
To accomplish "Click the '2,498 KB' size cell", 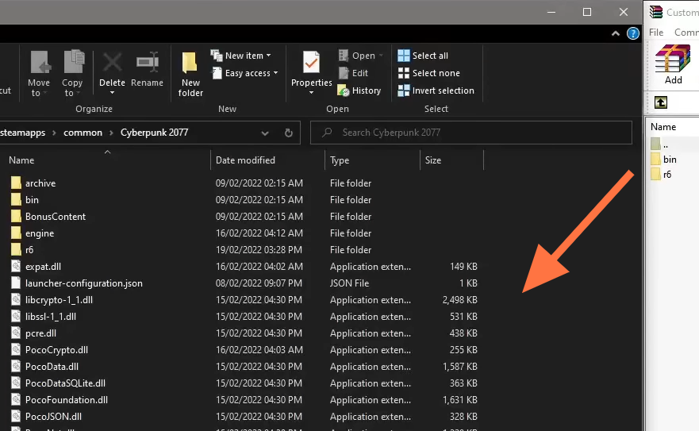I will tap(459, 300).
